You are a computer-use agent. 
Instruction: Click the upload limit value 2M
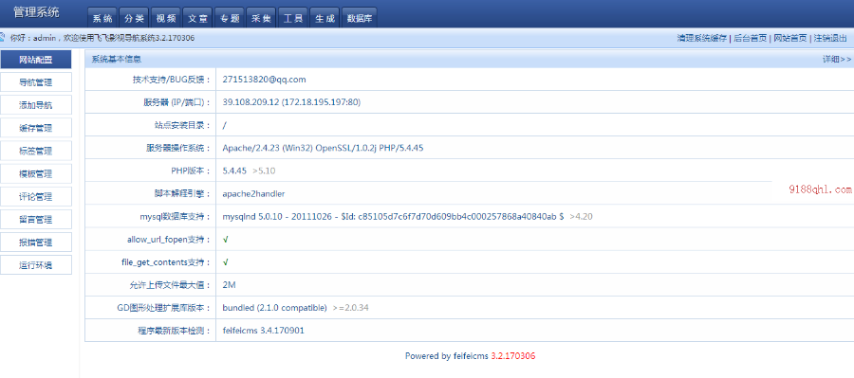coord(229,285)
